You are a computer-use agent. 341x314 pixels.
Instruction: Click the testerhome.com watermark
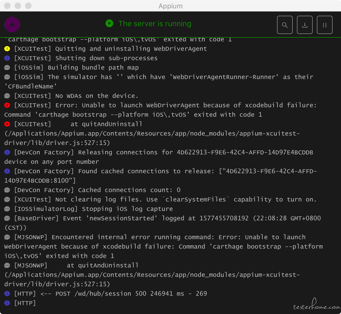tap(316, 306)
